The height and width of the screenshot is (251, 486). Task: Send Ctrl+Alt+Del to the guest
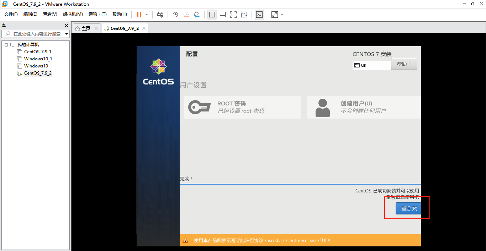[160, 15]
